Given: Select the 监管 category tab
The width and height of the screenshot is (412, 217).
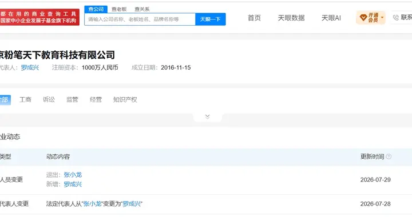Looking at the screenshot, I should pos(72,99).
